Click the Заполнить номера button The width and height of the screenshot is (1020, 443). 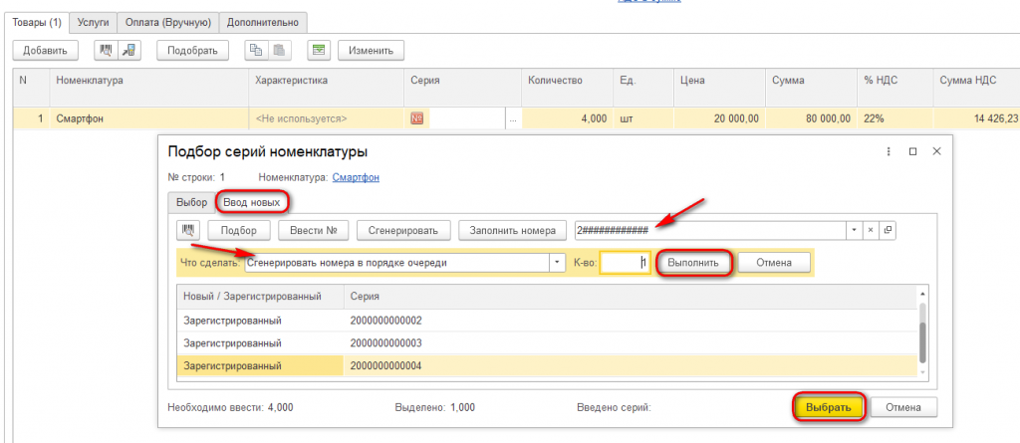[513, 230]
